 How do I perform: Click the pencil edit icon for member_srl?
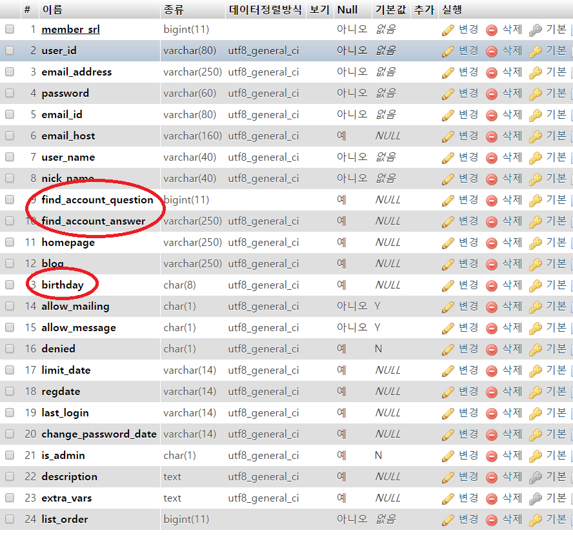(448, 30)
